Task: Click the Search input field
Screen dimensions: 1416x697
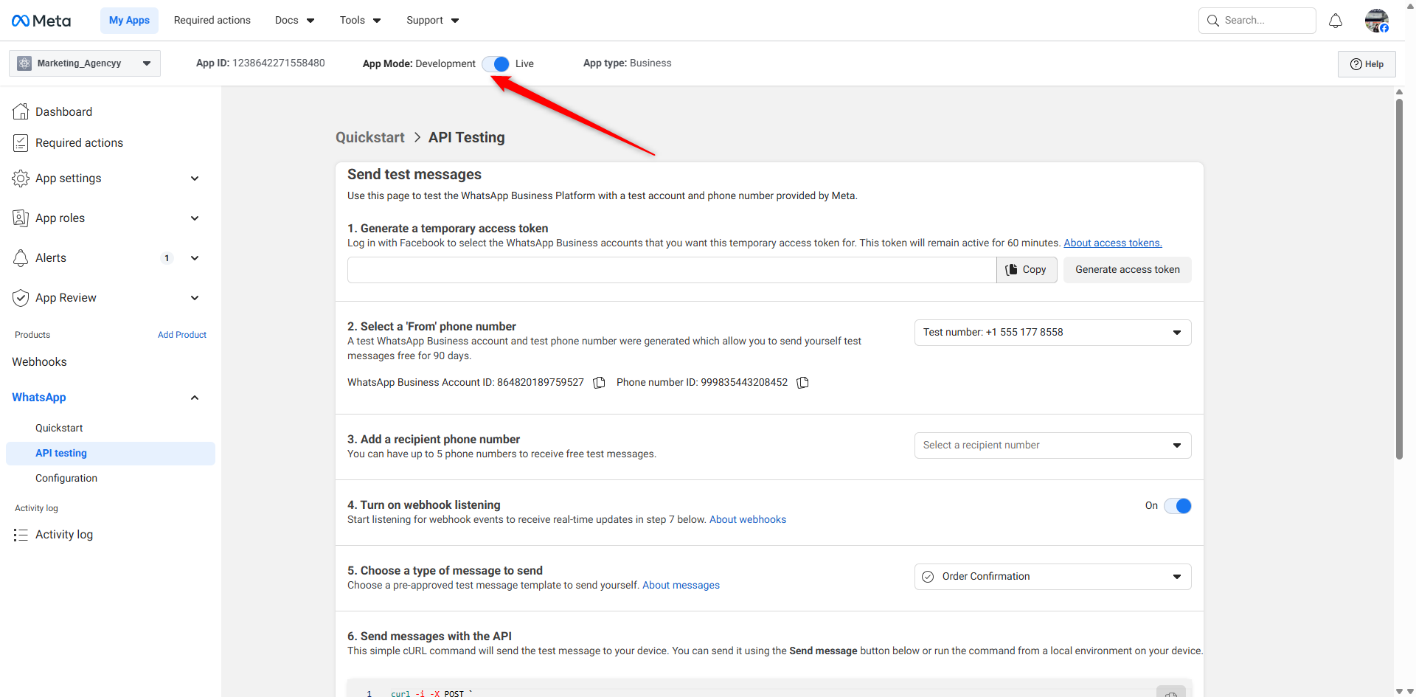Action: 1257,21
